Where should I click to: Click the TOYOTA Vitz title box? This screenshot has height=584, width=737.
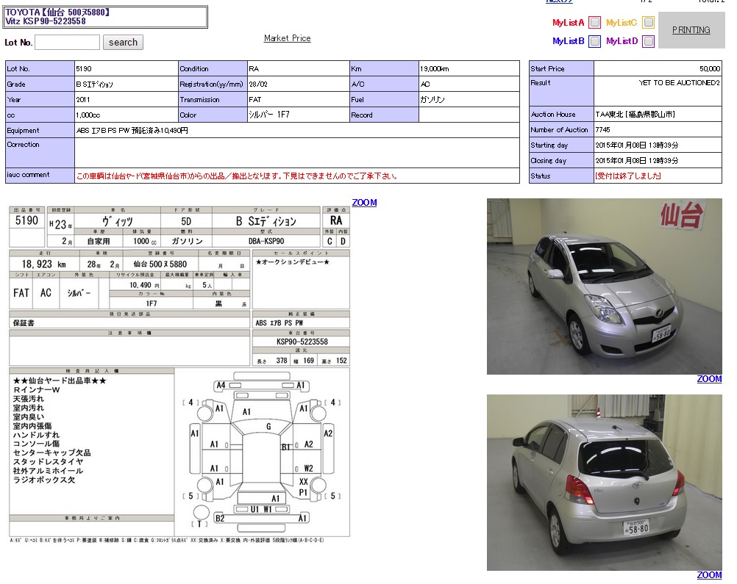(x=105, y=17)
